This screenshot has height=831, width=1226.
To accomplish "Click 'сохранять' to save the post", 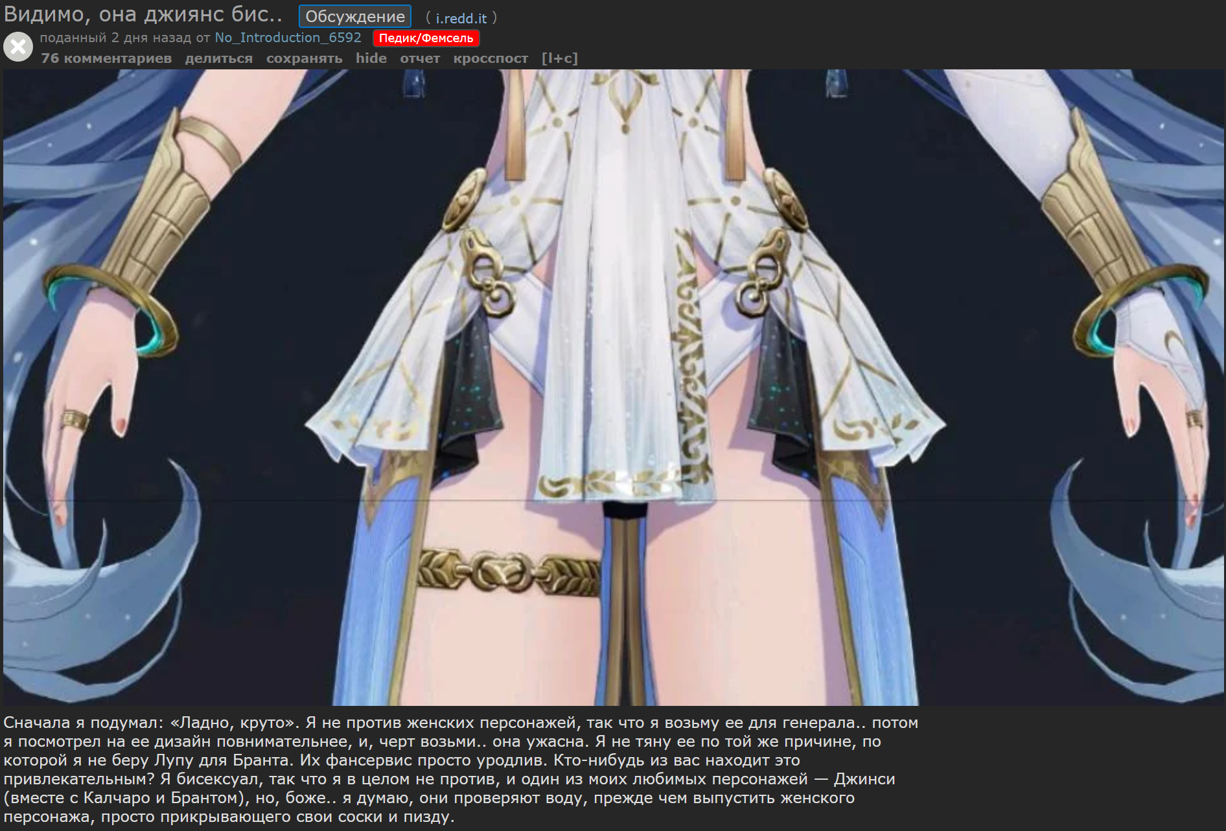I will (x=304, y=58).
